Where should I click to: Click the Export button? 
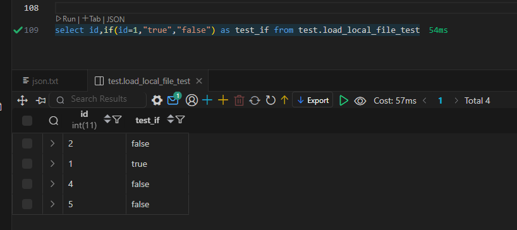313,100
